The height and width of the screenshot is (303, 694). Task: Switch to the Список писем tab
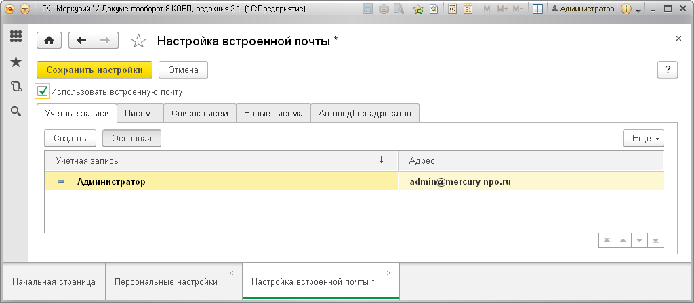click(x=200, y=114)
